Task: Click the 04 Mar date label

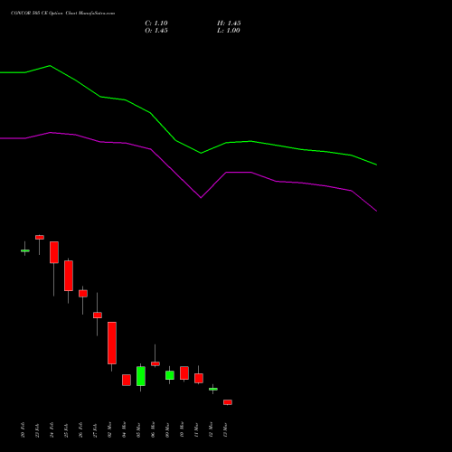Action: 125,430
